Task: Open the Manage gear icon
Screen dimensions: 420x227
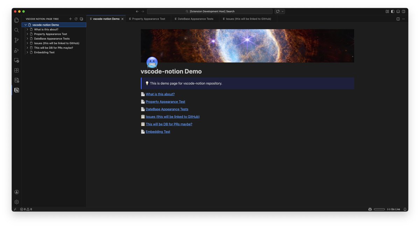Action: [16, 202]
